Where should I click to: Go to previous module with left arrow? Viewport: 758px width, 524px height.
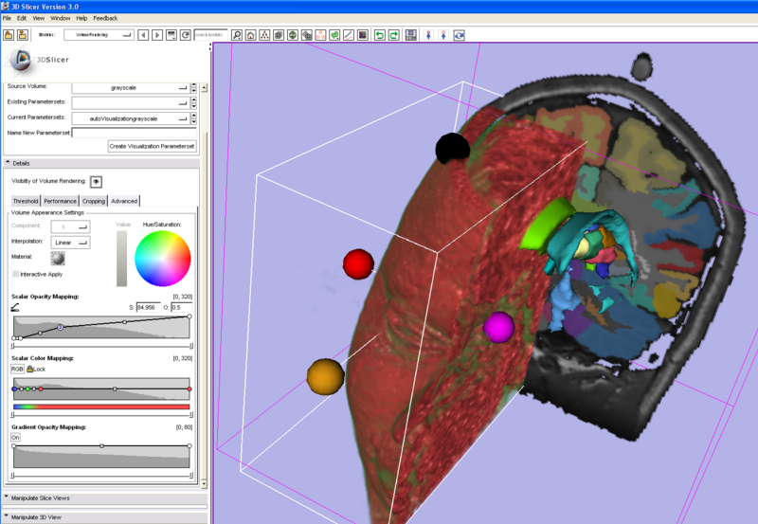(143, 35)
